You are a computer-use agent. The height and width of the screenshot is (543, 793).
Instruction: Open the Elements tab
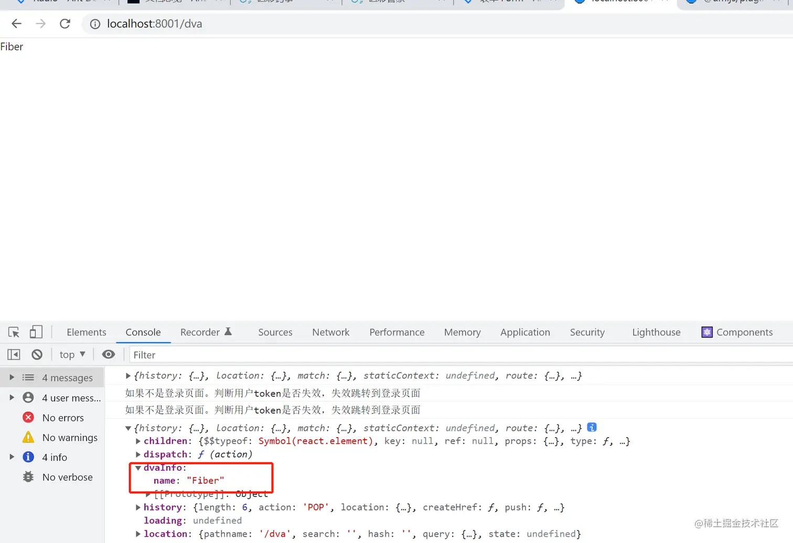click(87, 332)
